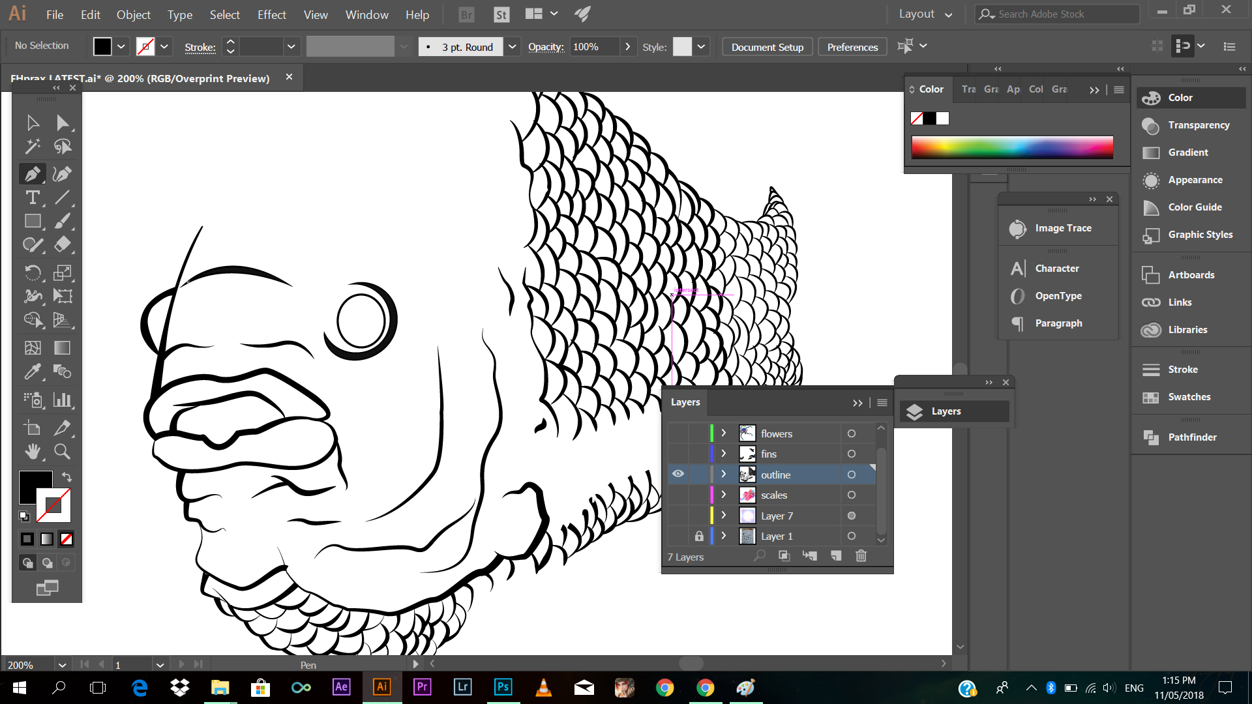Select the Layers panel tab
This screenshot has height=704, width=1252.
tap(685, 402)
